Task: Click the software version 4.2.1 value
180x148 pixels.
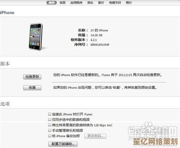Action: (94, 40)
